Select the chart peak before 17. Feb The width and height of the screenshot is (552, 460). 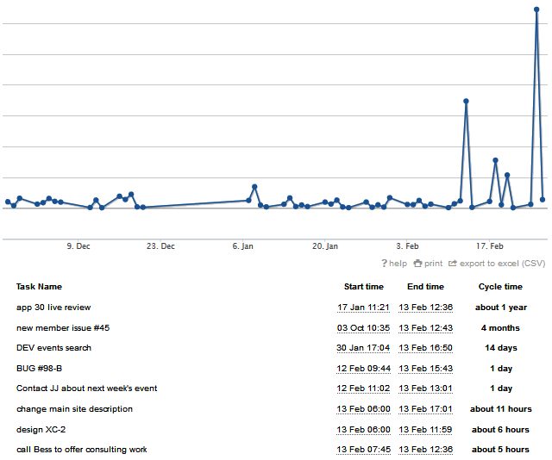[466, 101]
